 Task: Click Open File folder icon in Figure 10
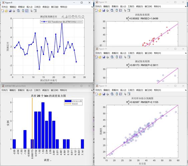[x=100, y=10]
